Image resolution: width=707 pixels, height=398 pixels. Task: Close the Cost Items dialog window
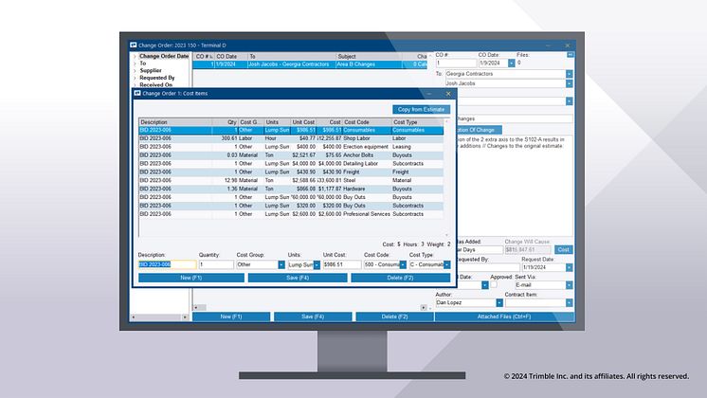[x=446, y=94]
